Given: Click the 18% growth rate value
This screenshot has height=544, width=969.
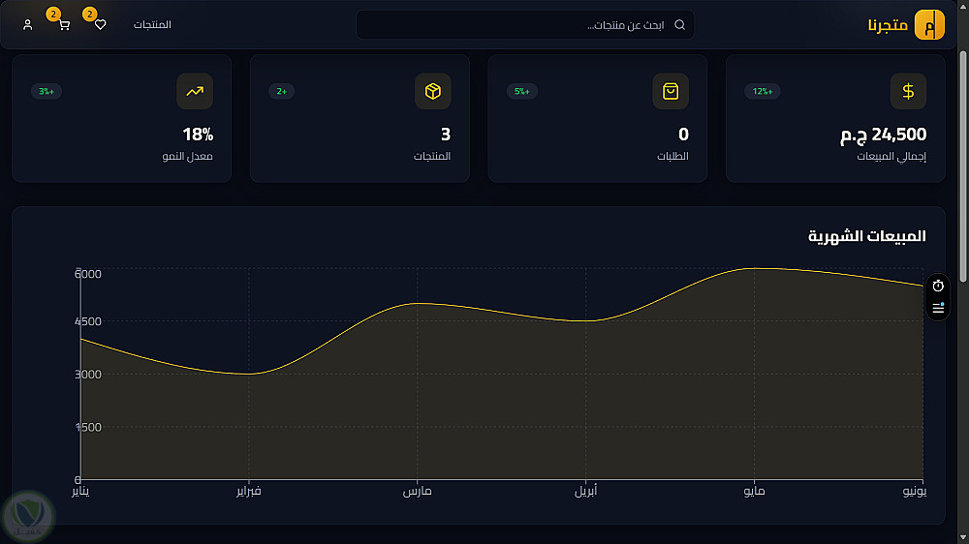Looking at the screenshot, I should coord(198,135).
